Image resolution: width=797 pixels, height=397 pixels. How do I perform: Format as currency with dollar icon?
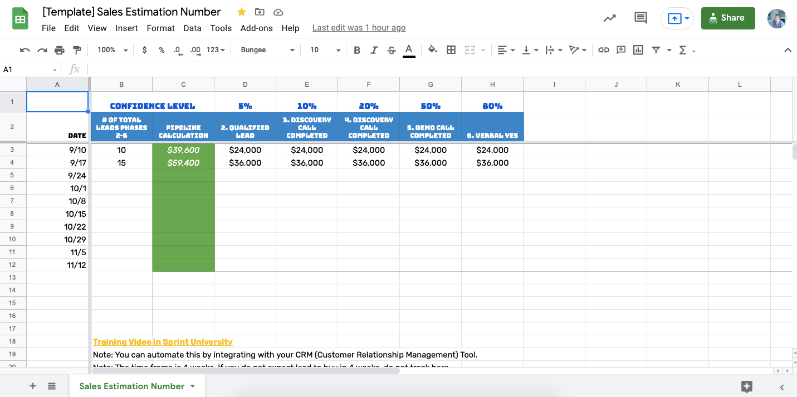click(x=145, y=50)
